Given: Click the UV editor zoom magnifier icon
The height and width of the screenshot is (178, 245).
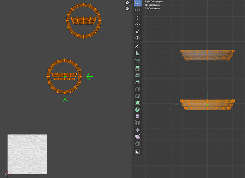Looking at the screenshot, I should pos(127,2).
